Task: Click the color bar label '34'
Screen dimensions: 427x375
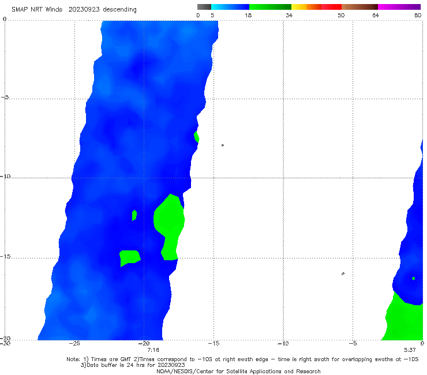Action: 289,15
